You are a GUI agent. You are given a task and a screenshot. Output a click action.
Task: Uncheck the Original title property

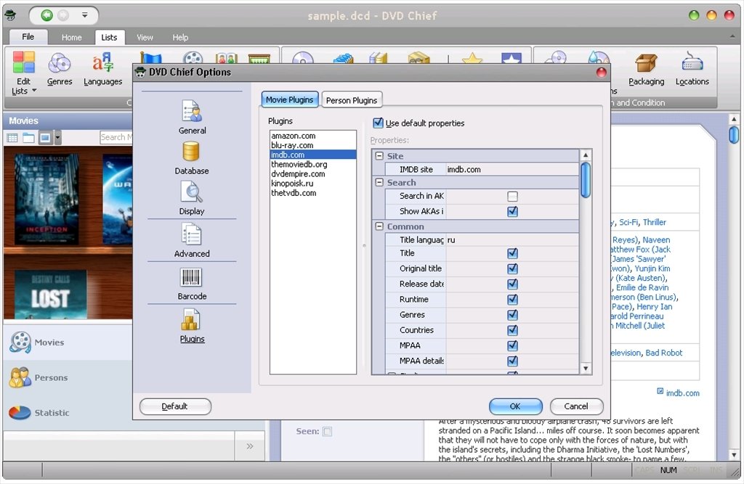(x=512, y=268)
